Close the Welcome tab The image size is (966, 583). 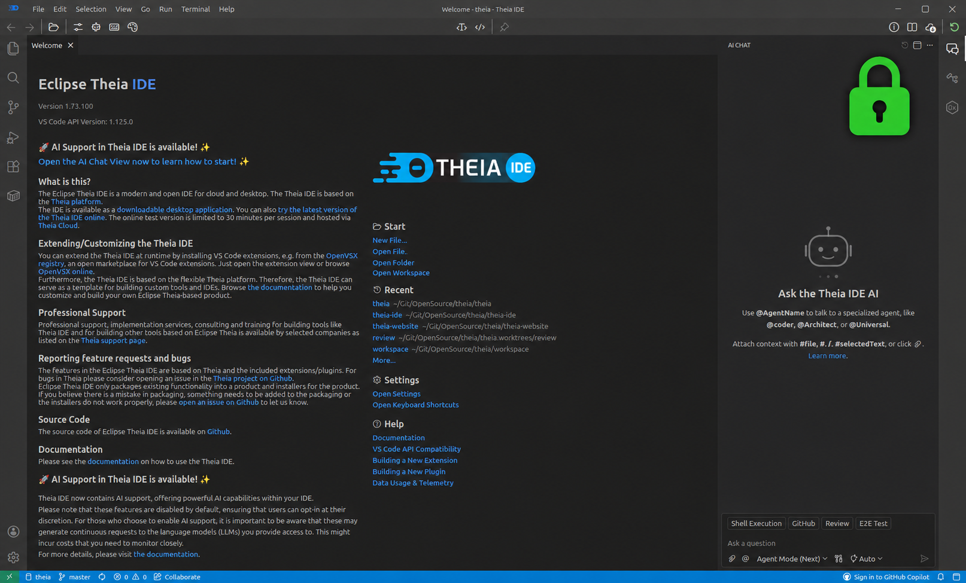tap(71, 45)
